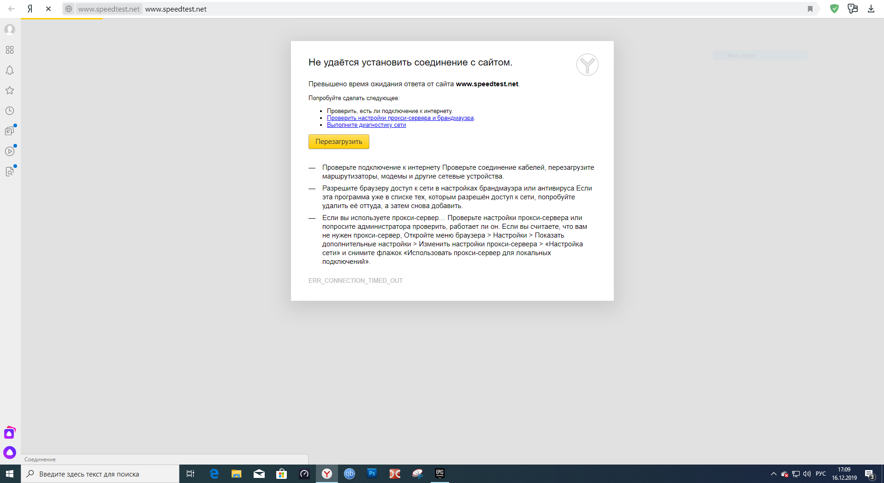
Task: Open the network status tray icon
Action: [x=796, y=474]
